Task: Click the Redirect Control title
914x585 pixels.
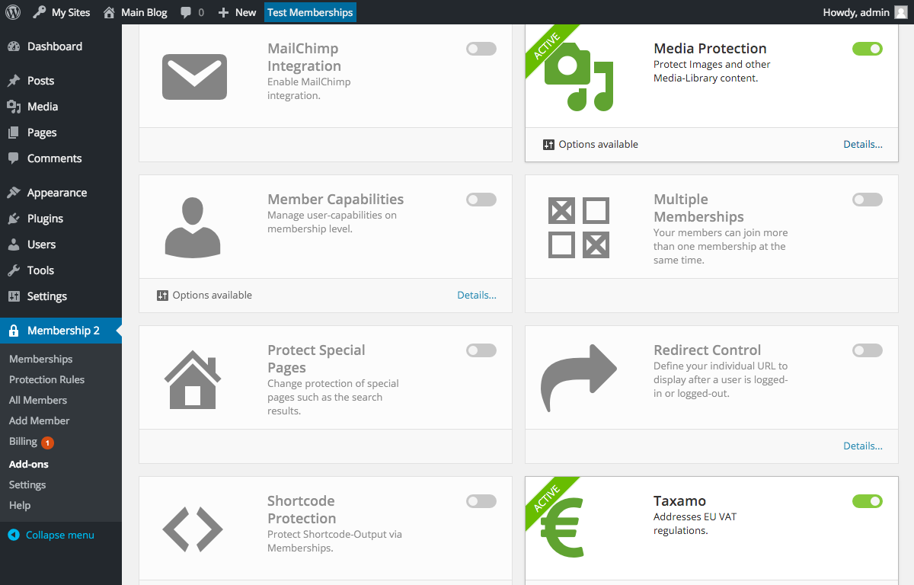Action: pyautogui.click(x=708, y=350)
